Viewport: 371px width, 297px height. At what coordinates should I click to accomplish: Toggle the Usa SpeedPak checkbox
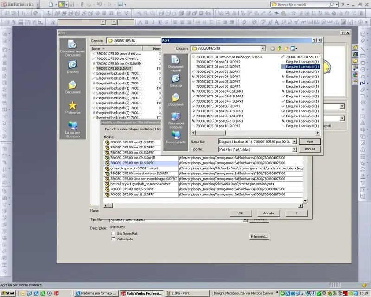coord(113,233)
